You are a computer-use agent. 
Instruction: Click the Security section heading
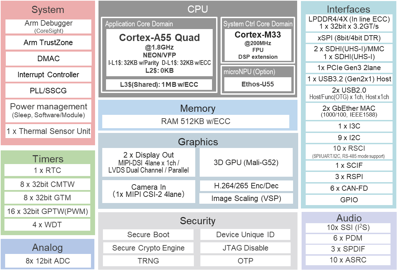click(198, 221)
